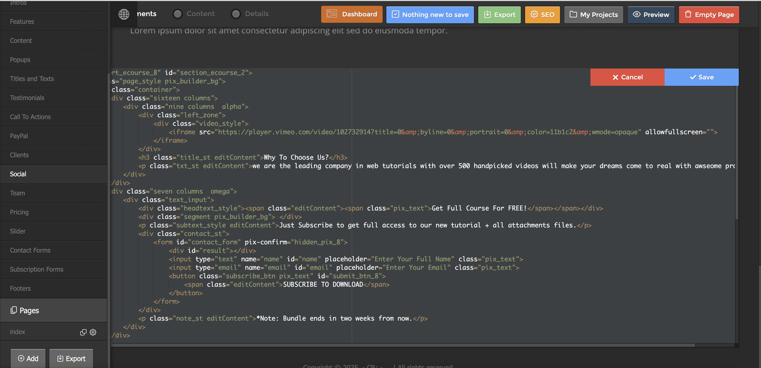Viewport: 761px width, 368px height.
Task: Open the Intros category
Action: tap(53, 6)
